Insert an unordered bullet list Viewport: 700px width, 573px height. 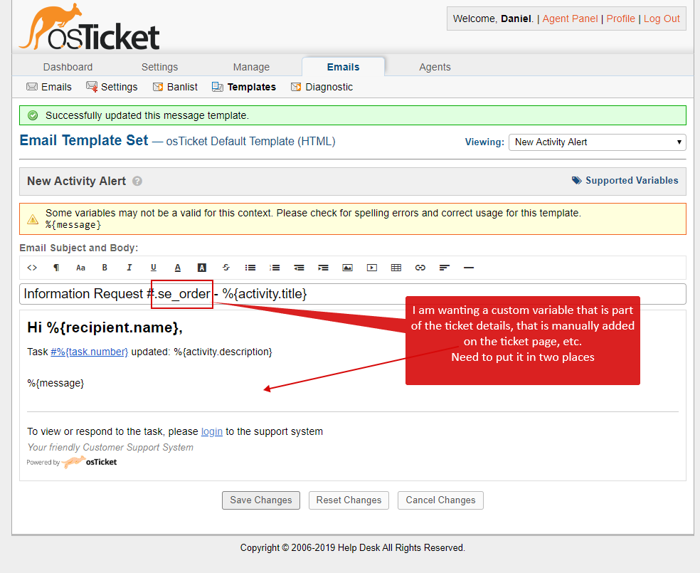[250, 268]
